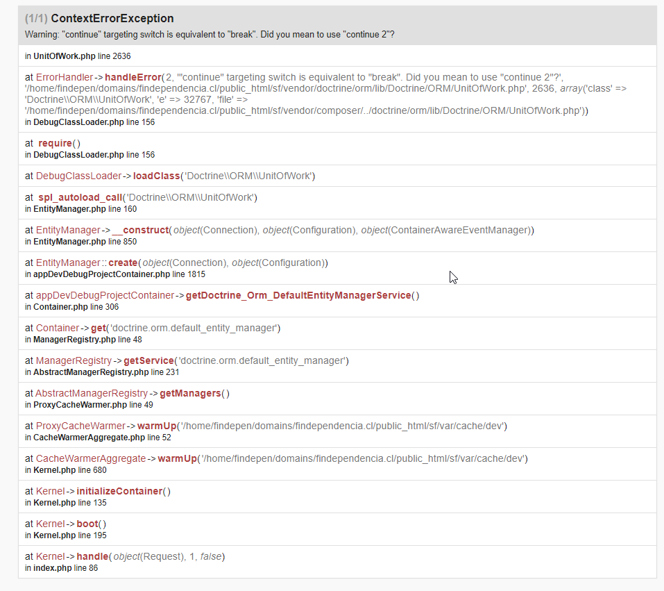The width and height of the screenshot is (664, 591).
Task: Click the handleError method name
Action: (x=133, y=77)
